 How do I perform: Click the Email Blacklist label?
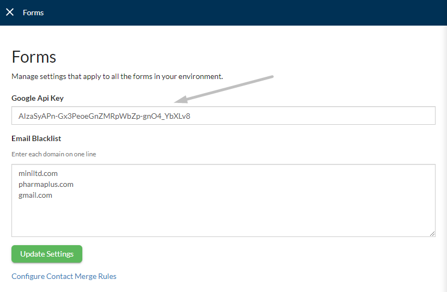coord(36,138)
